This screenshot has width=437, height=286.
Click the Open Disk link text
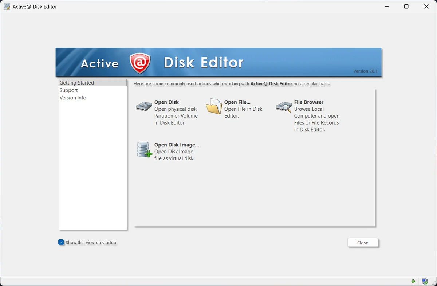coord(166,102)
